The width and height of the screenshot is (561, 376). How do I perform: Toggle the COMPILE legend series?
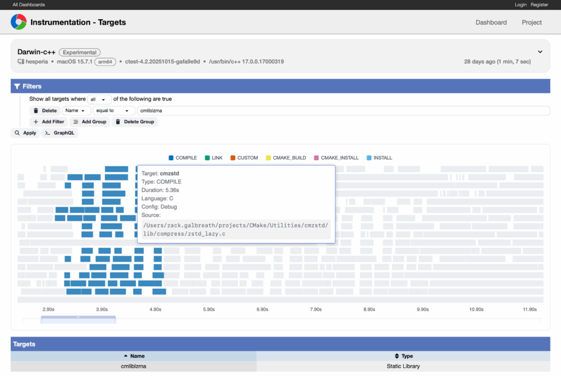[183, 158]
